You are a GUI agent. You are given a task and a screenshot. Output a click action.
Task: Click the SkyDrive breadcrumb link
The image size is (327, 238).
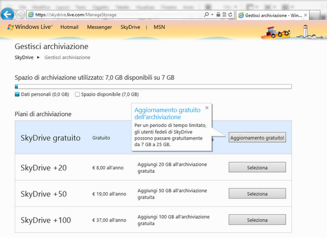pyautogui.click(x=24, y=57)
